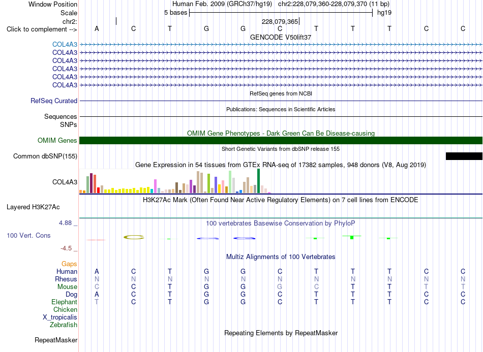Click the gray T in the Elephant alignment row

97,302
